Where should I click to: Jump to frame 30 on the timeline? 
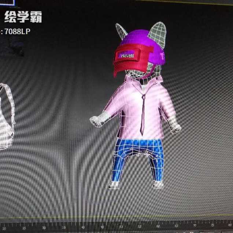pos(44,228)
